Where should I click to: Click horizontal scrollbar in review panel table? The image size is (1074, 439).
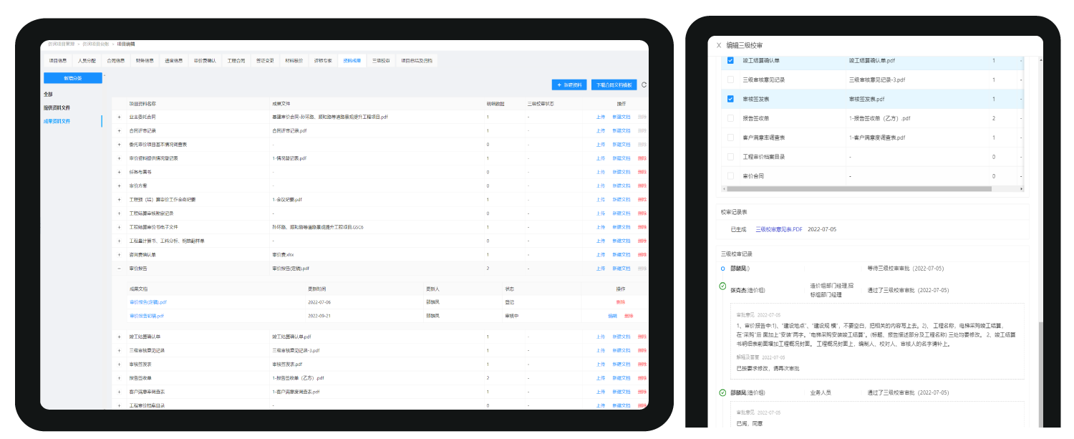pyautogui.click(x=858, y=189)
